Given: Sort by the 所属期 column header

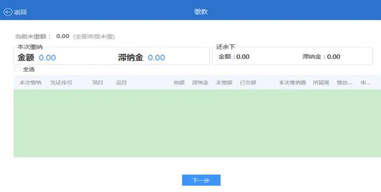Looking at the screenshot, I should 321,82.
